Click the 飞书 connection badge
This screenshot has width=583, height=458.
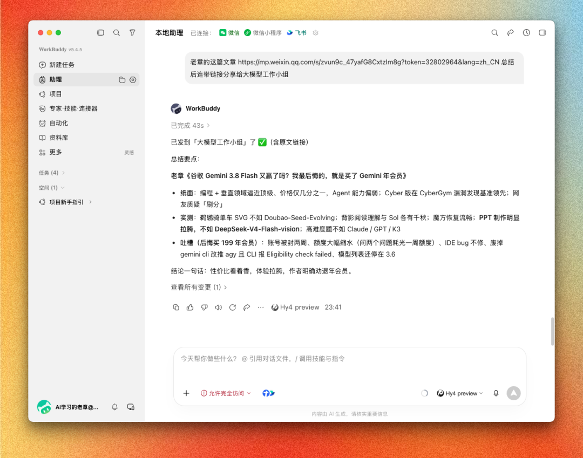point(297,33)
